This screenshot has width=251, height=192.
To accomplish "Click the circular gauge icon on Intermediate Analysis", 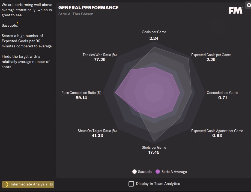I will (x=6, y=184).
